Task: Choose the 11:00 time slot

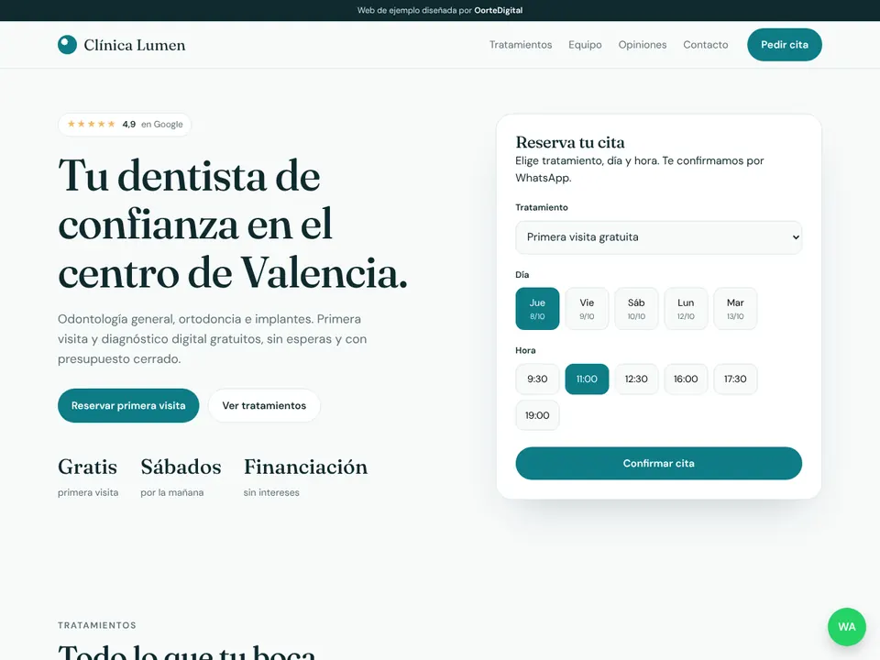Action: click(x=587, y=379)
